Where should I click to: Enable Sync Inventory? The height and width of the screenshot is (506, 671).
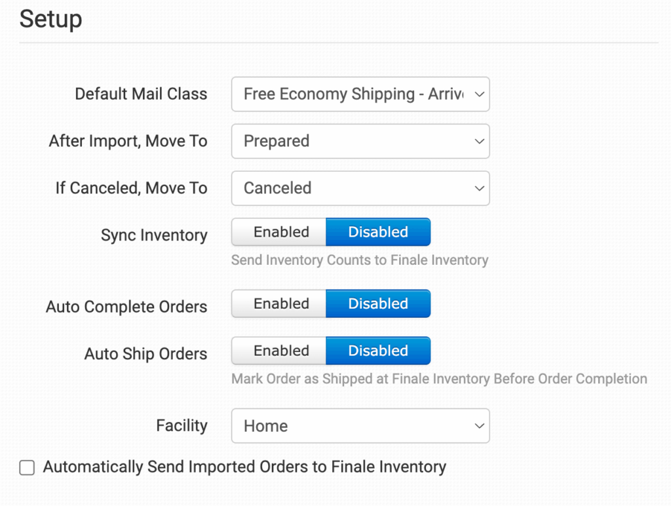(281, 232)
